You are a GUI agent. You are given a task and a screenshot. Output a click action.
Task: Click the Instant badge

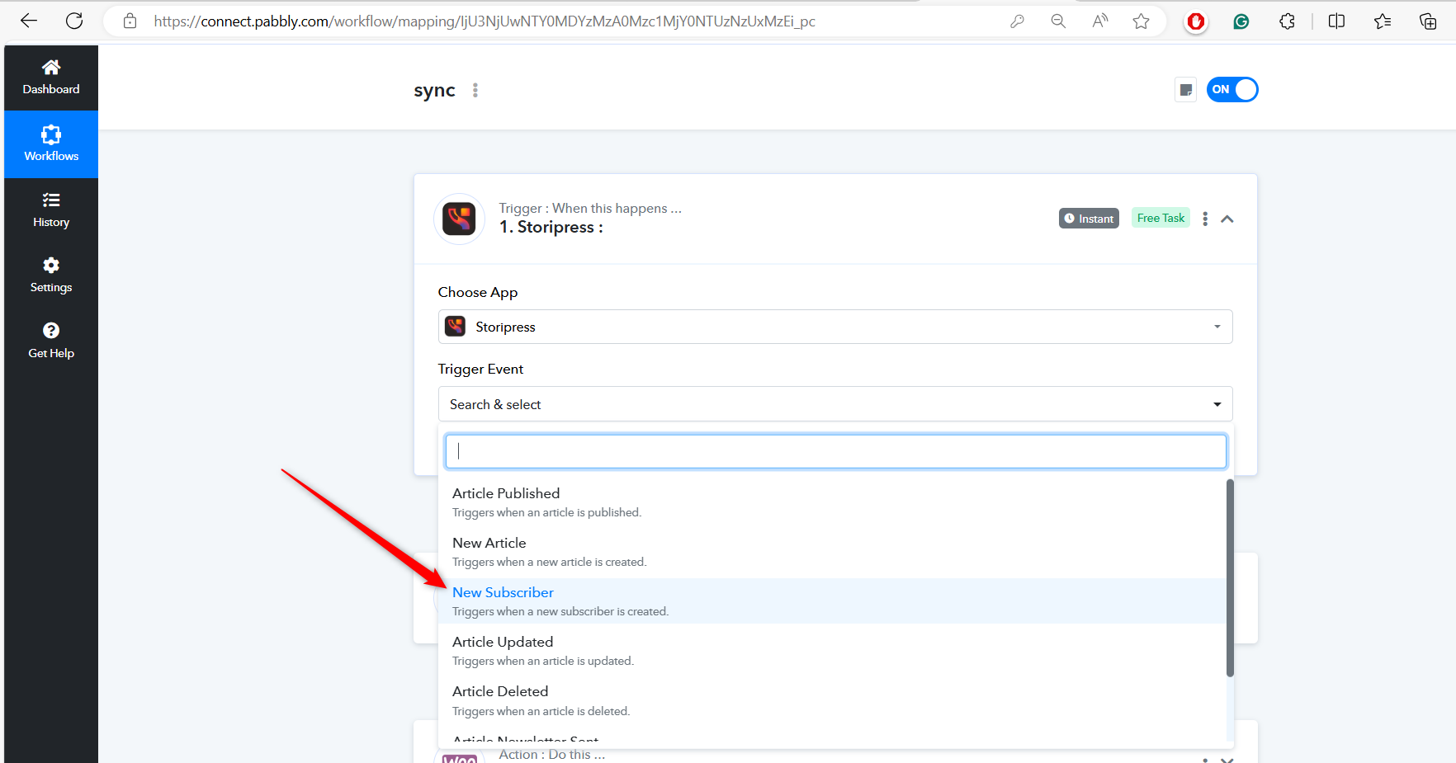pos(1089,219)
